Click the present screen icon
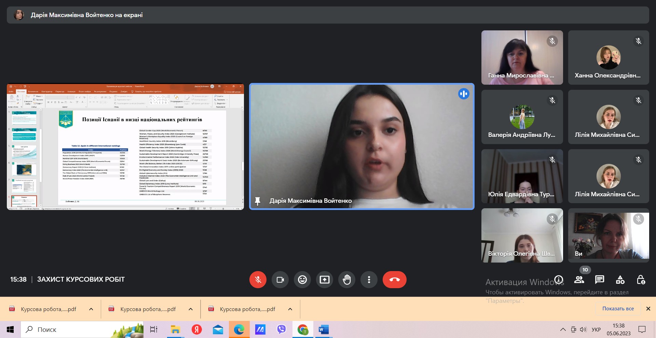 point(325,280)
